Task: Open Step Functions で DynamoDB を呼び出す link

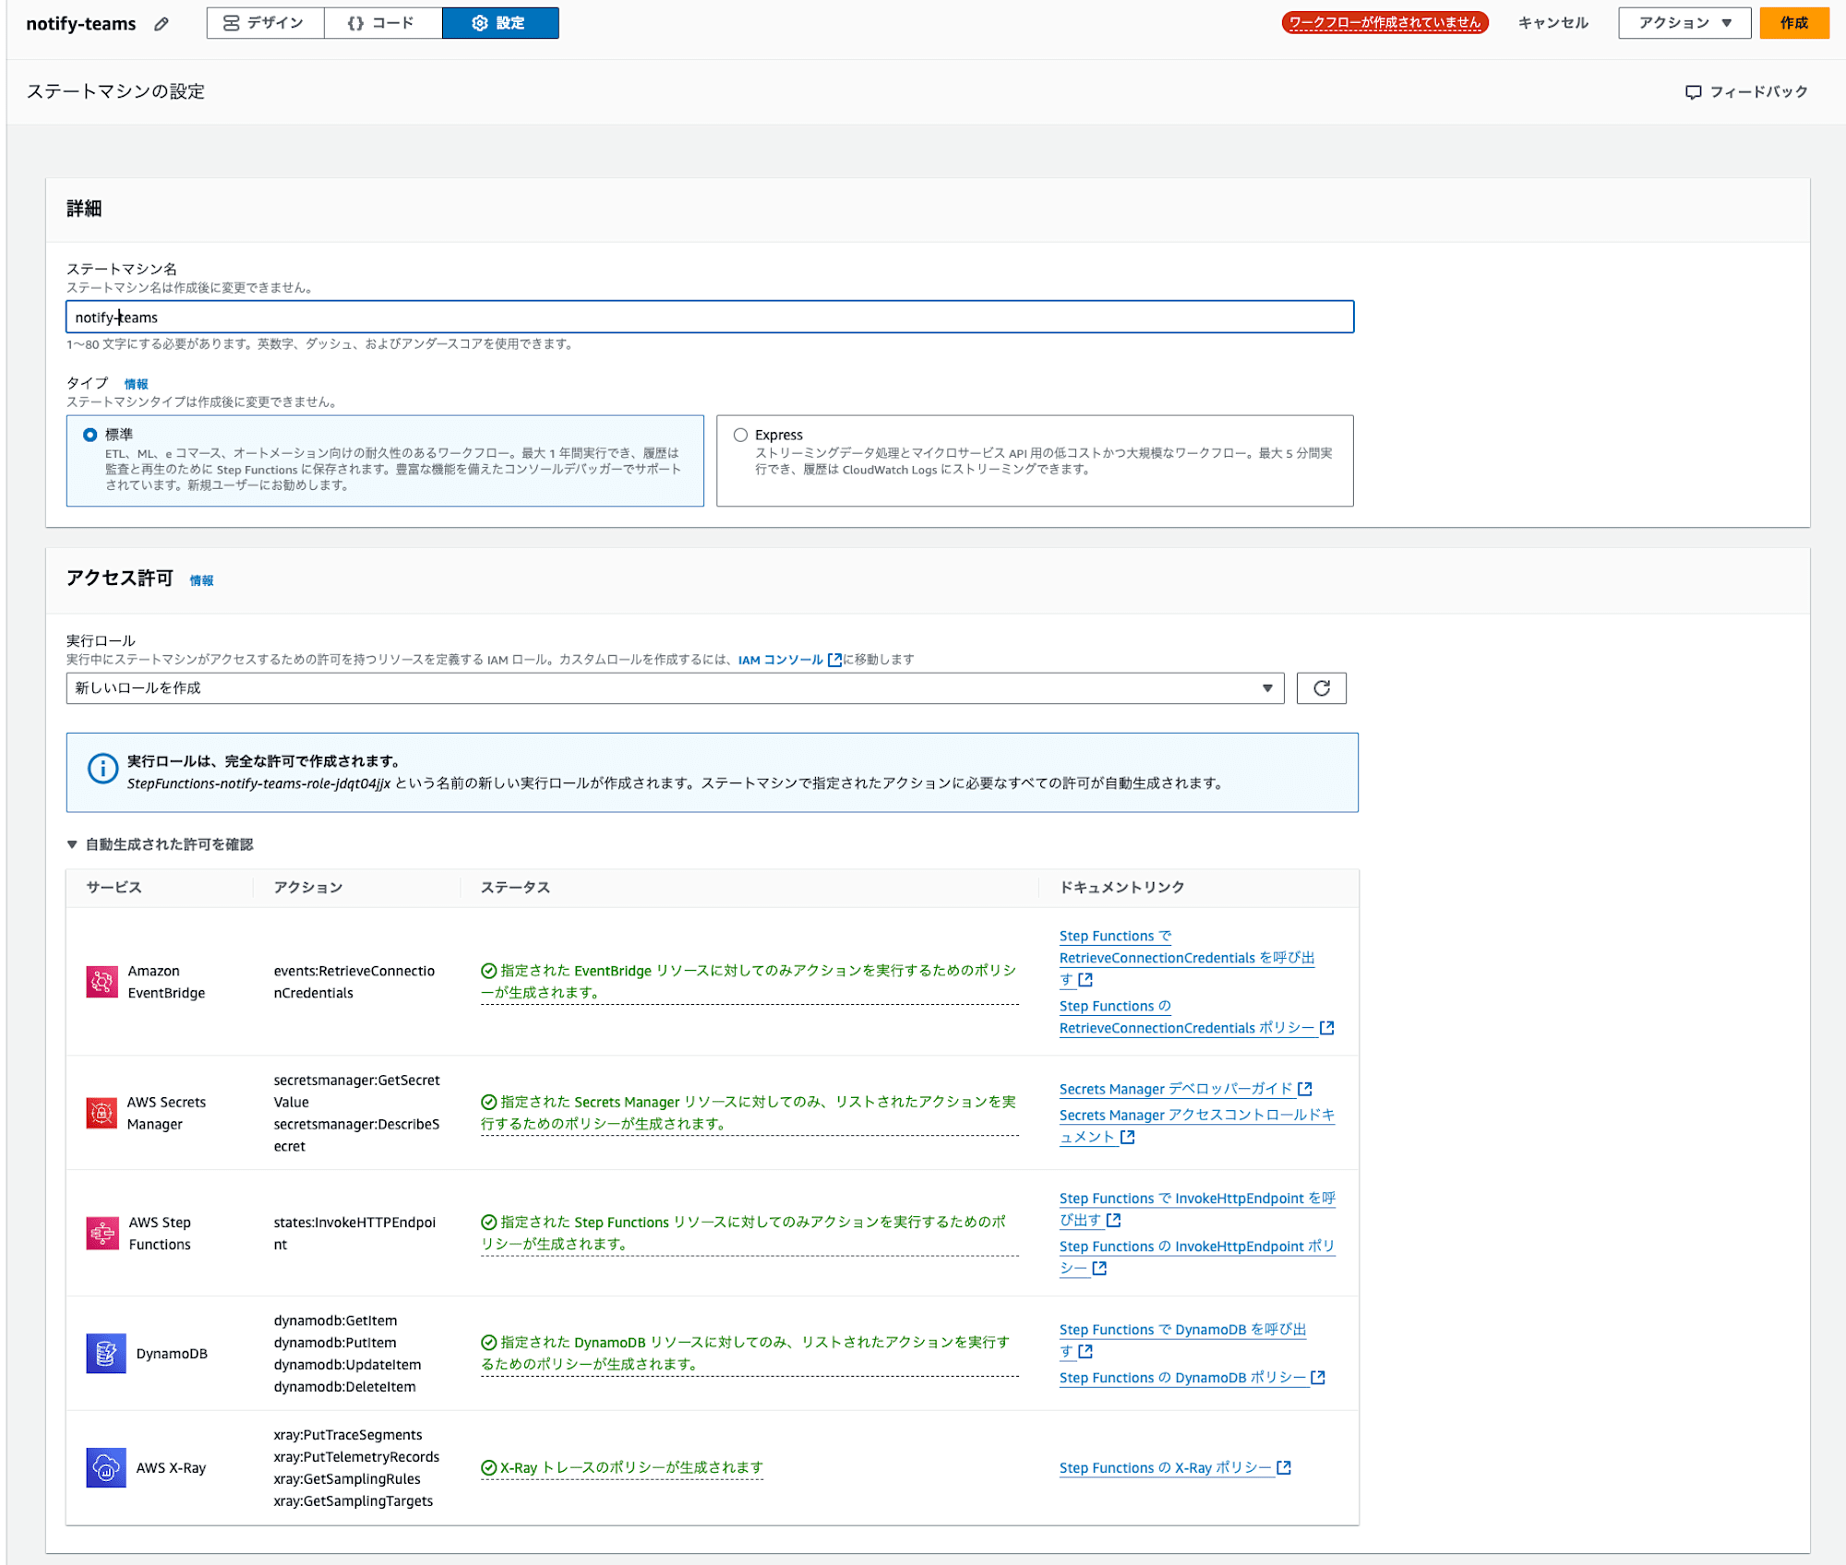Action: [x=1183, y=1340]
